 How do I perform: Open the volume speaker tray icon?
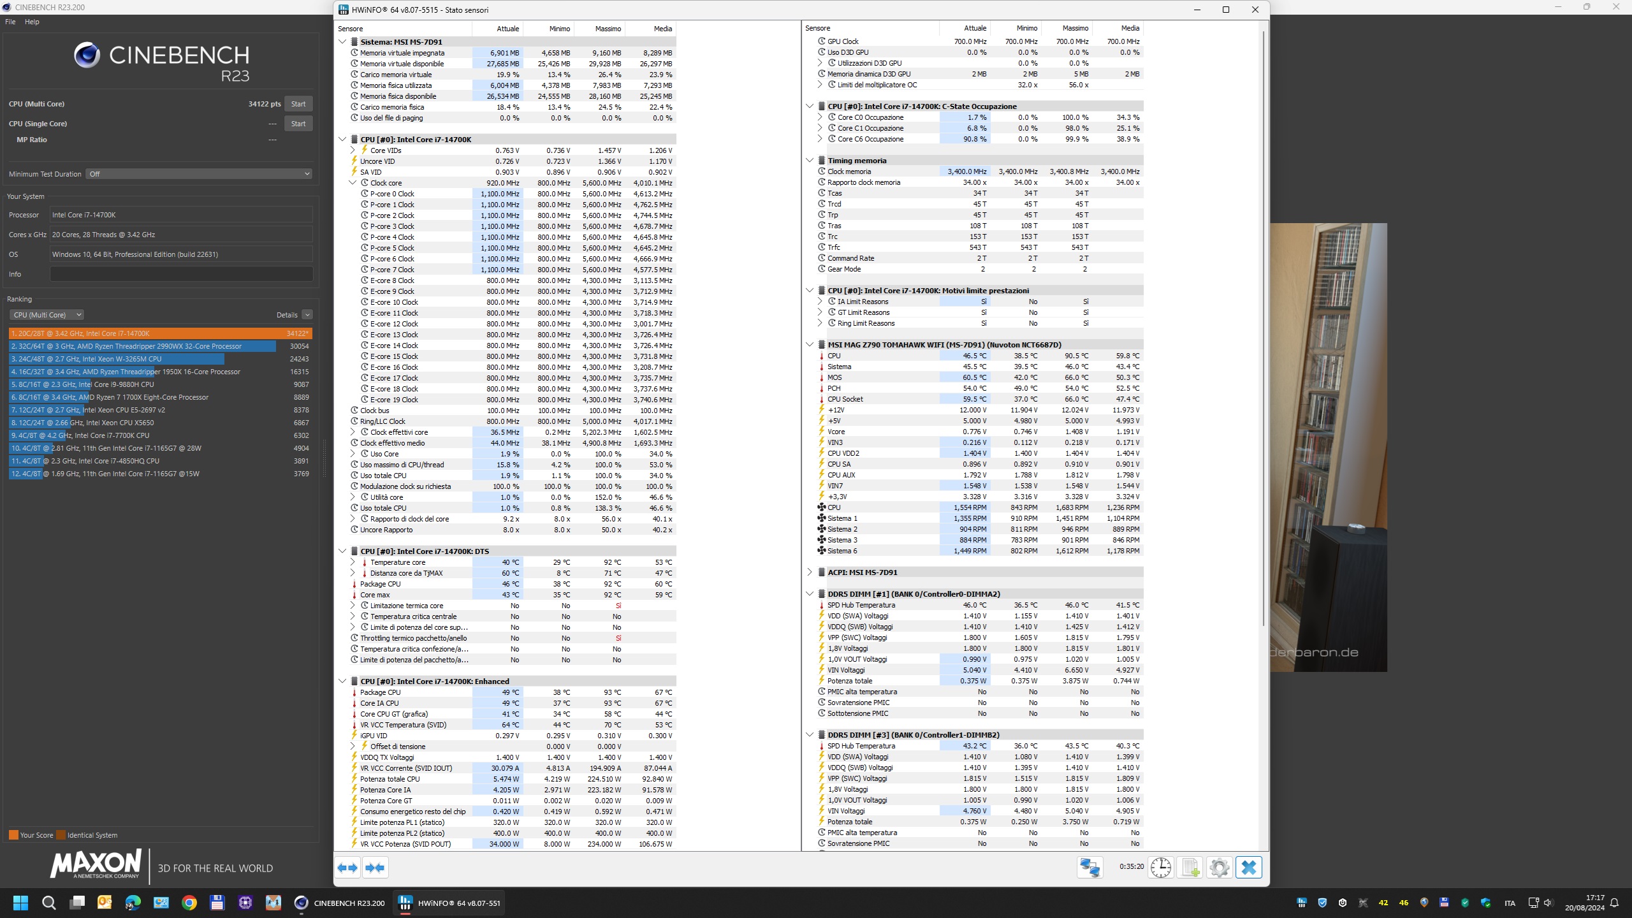(1548, 903)
